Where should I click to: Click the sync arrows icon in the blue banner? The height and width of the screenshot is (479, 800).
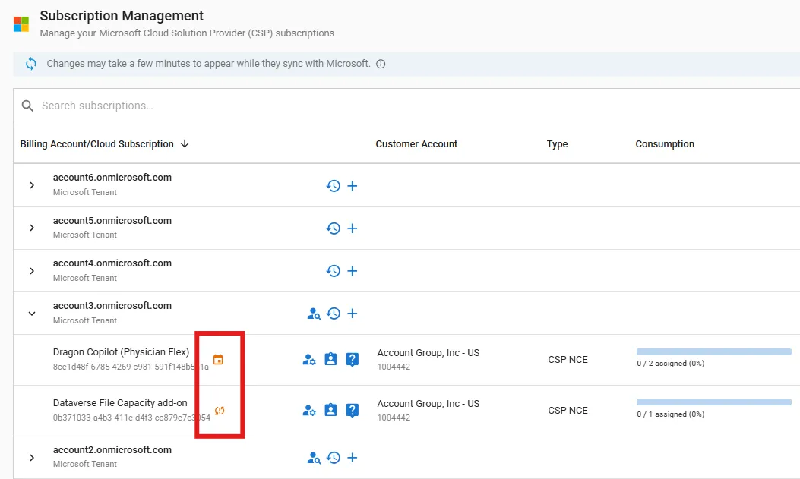click(31, 64)
